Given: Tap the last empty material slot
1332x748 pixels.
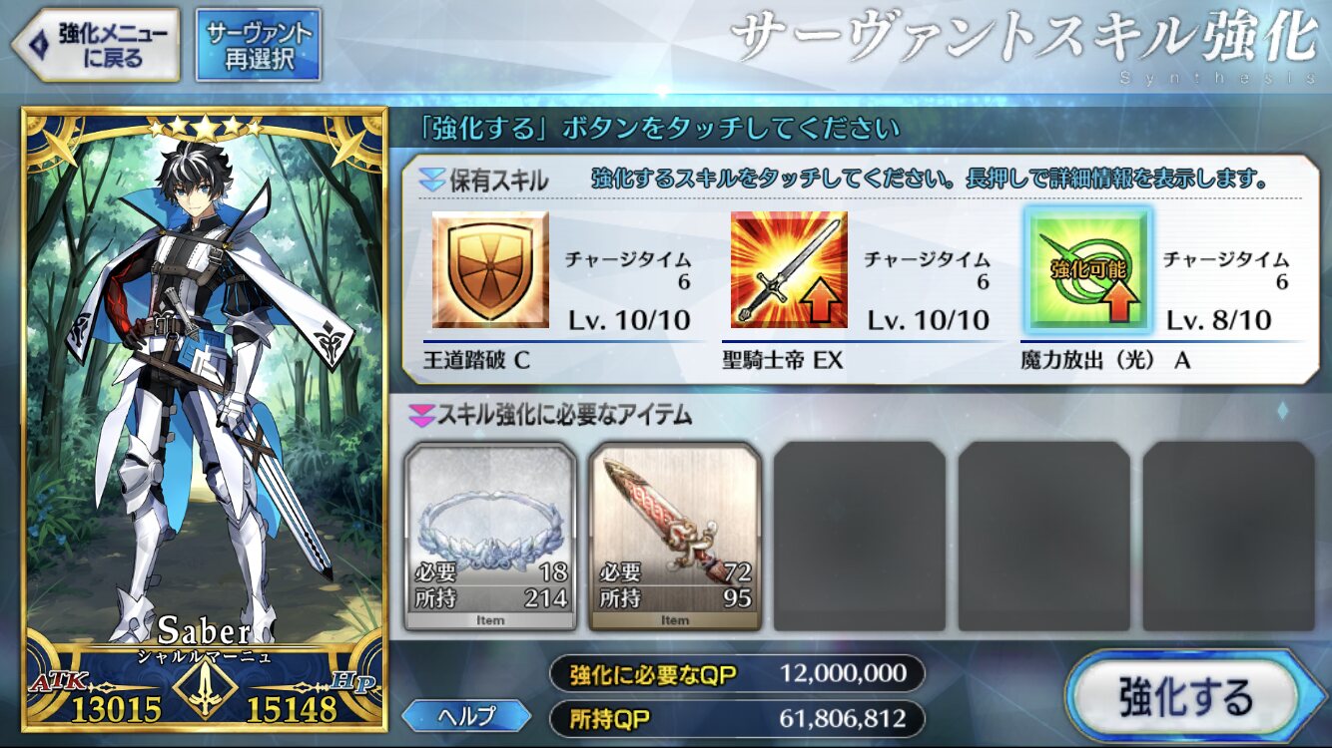Looking at the screenshot, I should point(1229,537).
